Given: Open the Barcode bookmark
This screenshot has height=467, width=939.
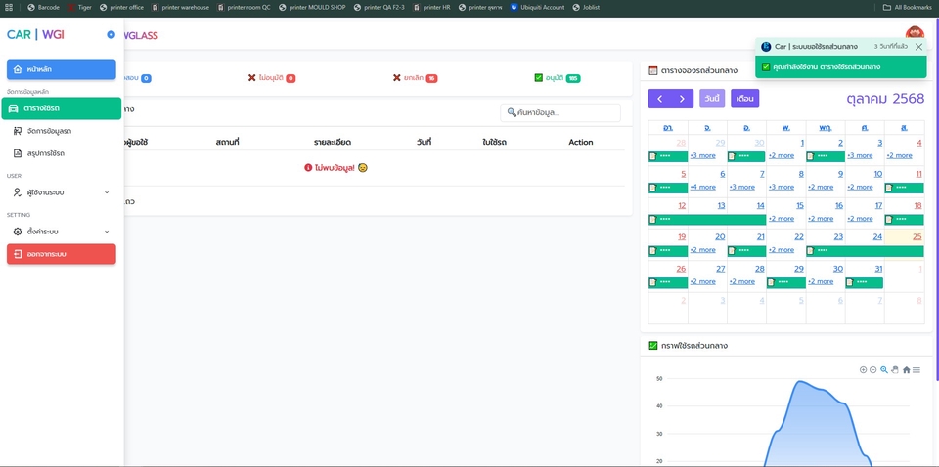Looking at the screenshot, I should [43, 7].
